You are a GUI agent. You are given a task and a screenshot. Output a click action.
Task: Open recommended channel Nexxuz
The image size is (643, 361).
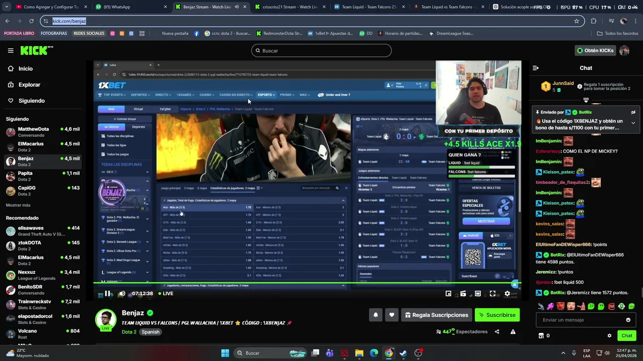42,275
